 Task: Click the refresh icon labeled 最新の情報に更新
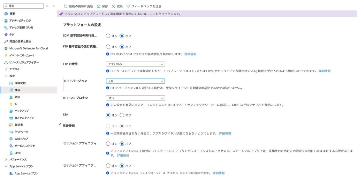(66, 6)
